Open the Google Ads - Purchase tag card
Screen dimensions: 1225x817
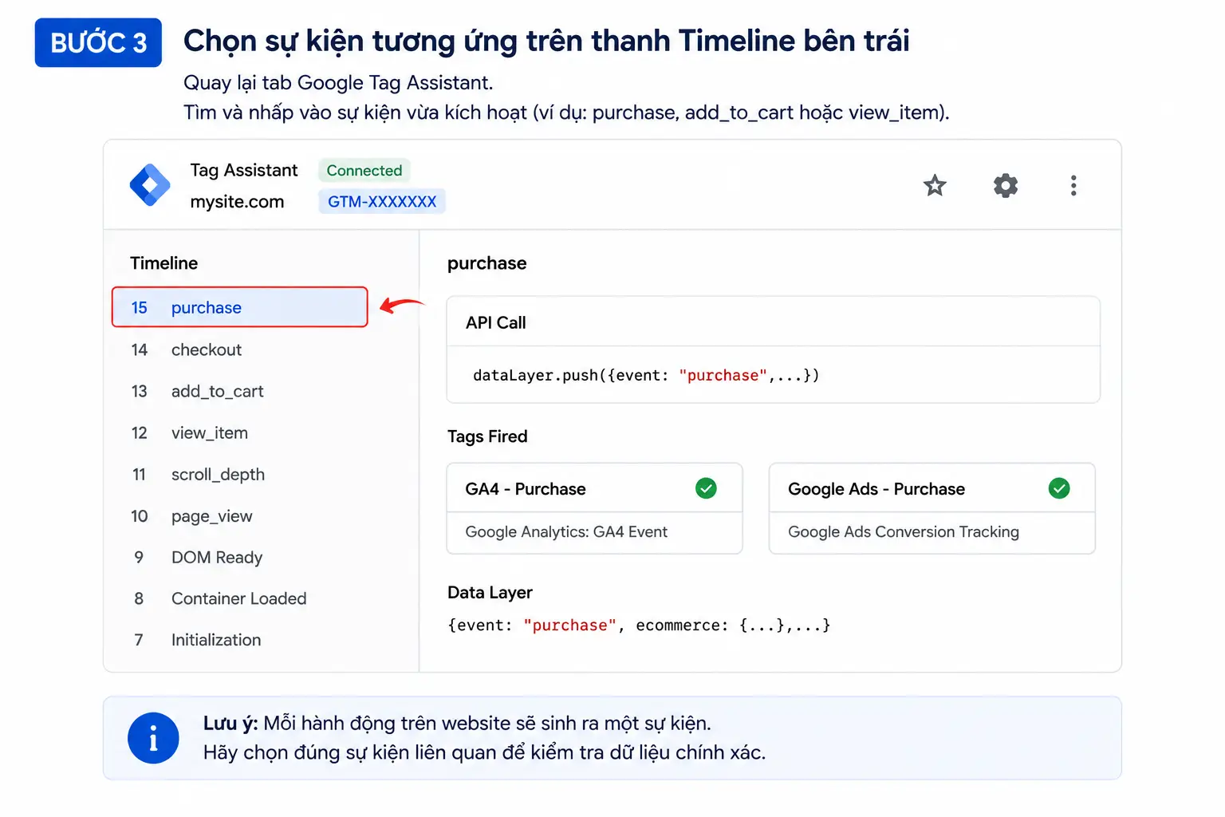tap(932, 508)
